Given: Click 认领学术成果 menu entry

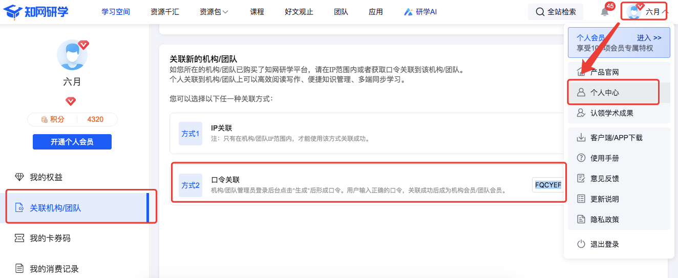Looking at the screenshot, I should pos(611,113).
